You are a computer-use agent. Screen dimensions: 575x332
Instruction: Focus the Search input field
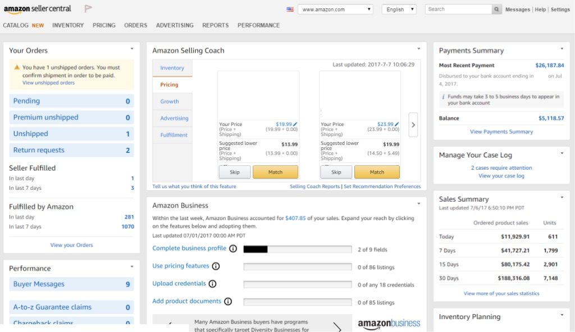pos(458,9)
